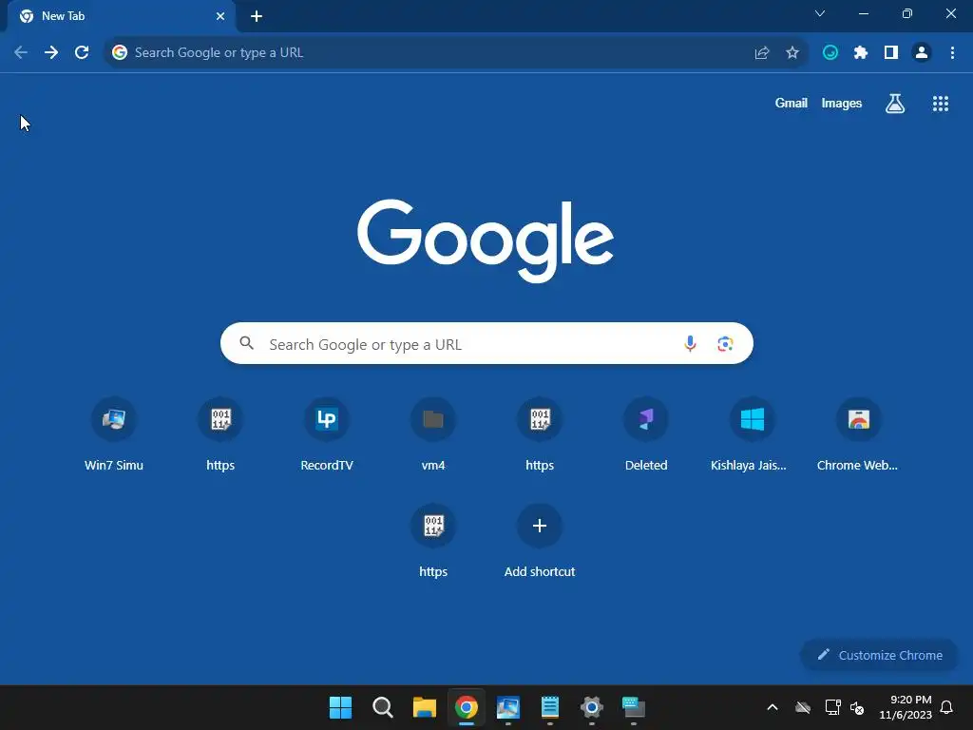Click the Chrome icon in the taskbar
Image resolution: width=973 pixels, height=730 pixels.
[x=466, y=707]
